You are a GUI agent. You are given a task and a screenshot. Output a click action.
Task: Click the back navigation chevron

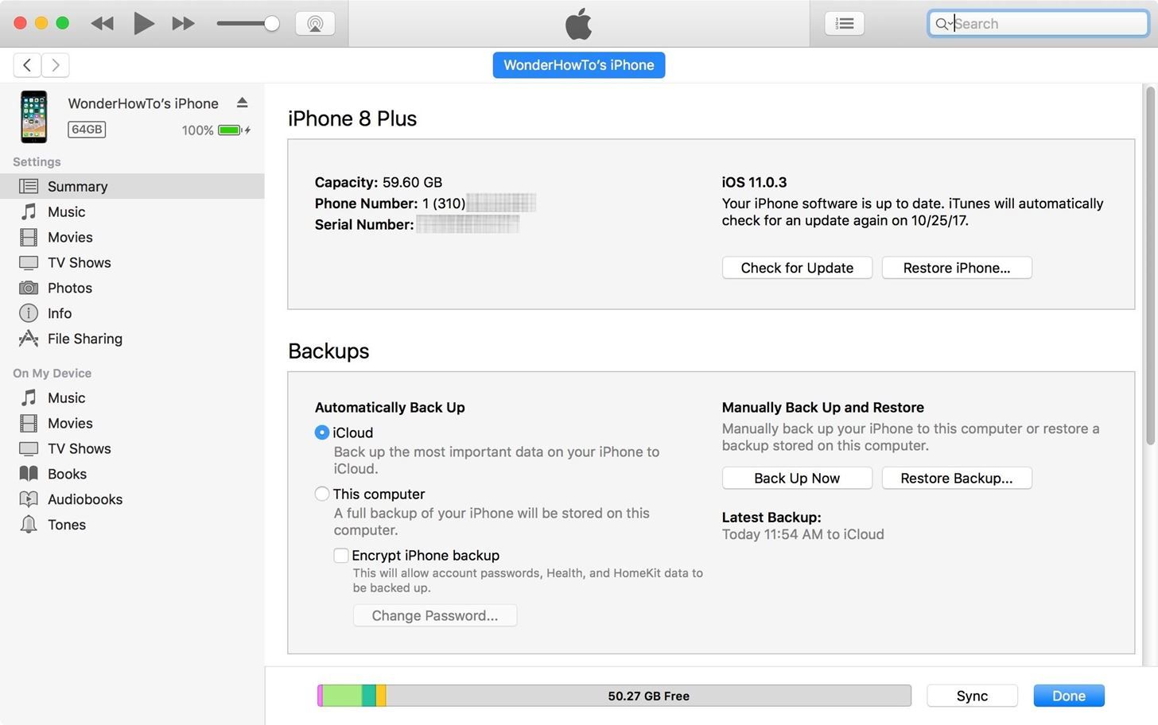(x=27, y=64)
